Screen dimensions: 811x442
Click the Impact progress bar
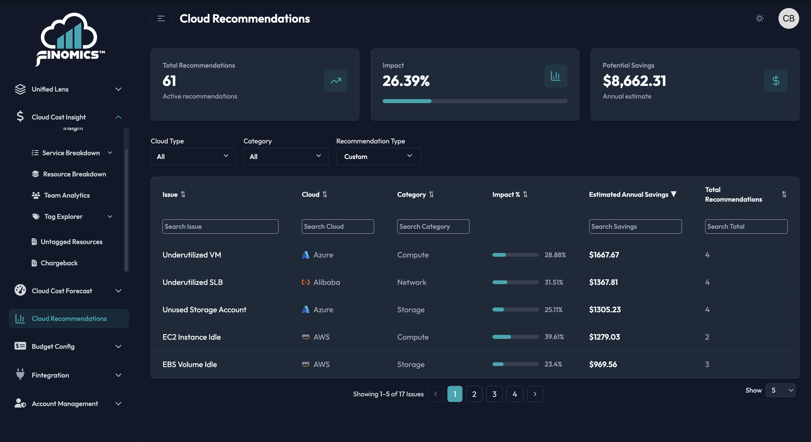(x=475, y=101)
